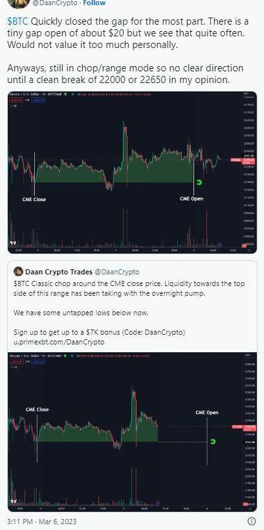This screenshot has width=264, height=530.
Task: Click the quoted tweet's Daan Crypto avatar
Action: click(x=18, y=271)
